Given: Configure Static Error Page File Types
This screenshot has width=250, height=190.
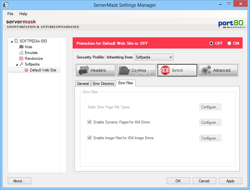Looking at the screenshot, I should point(210,107).
